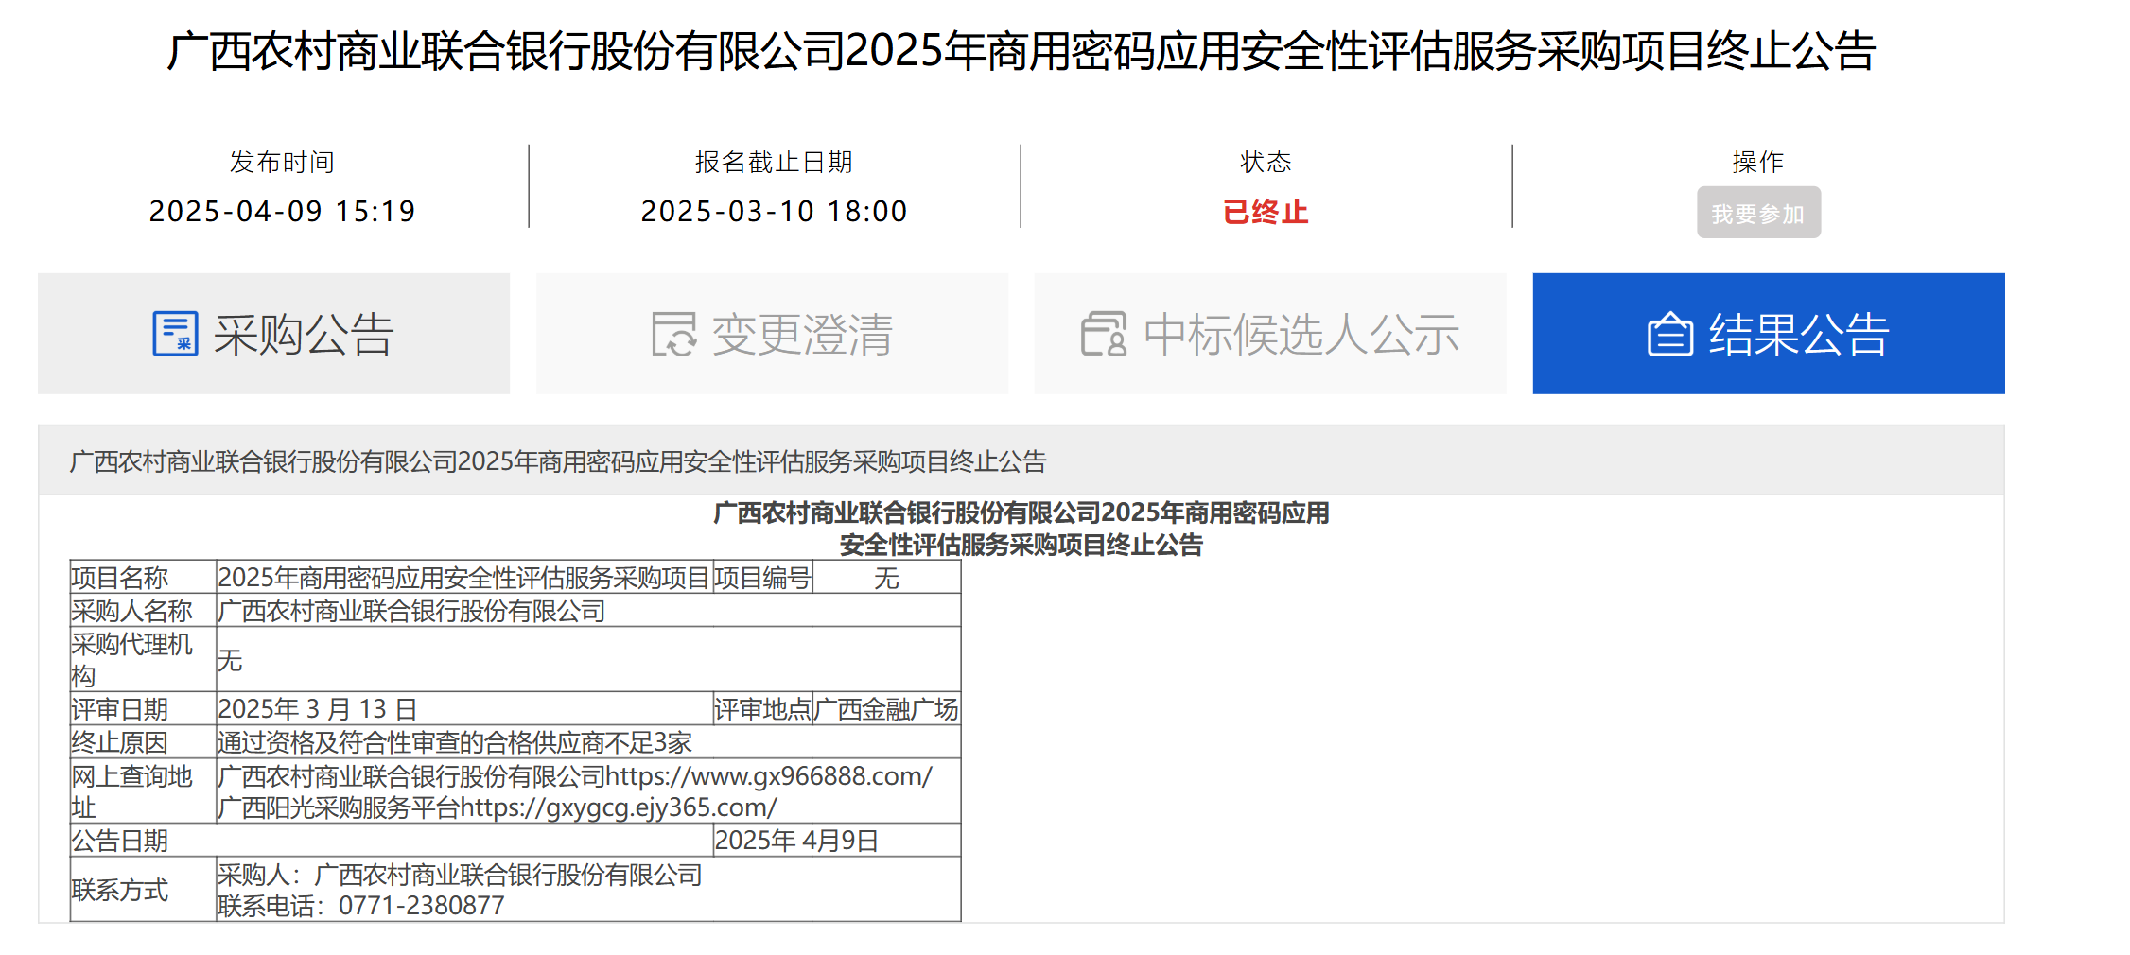Open the 中标候选人公示 tab
This screenshot has width=2130, height=955.
pyautogui.click(x=1270, y=334)
